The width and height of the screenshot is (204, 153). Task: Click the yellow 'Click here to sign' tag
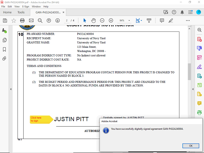40,119
